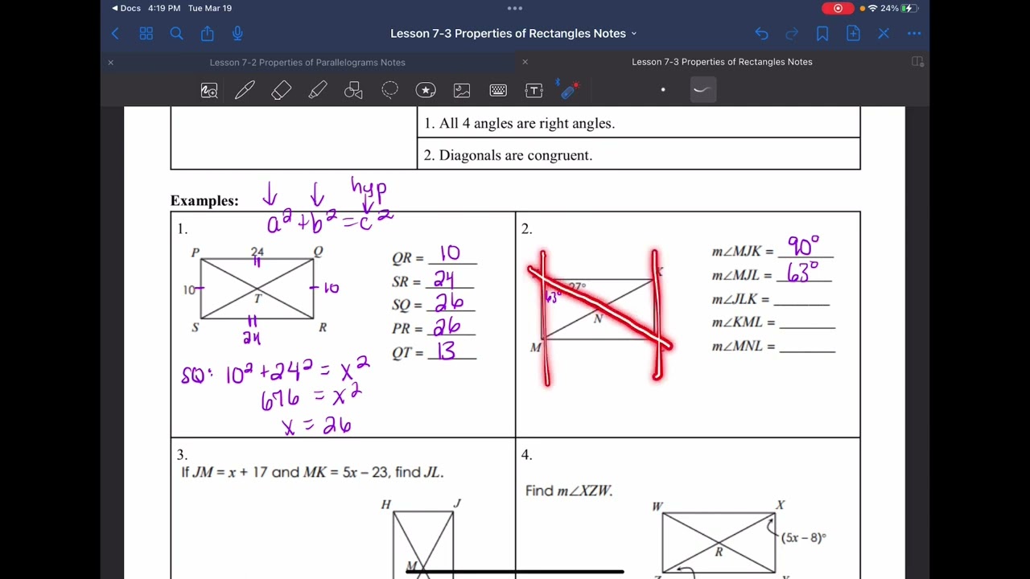Tap the share and export icon

pyautogui.click(x=208, y=34)
